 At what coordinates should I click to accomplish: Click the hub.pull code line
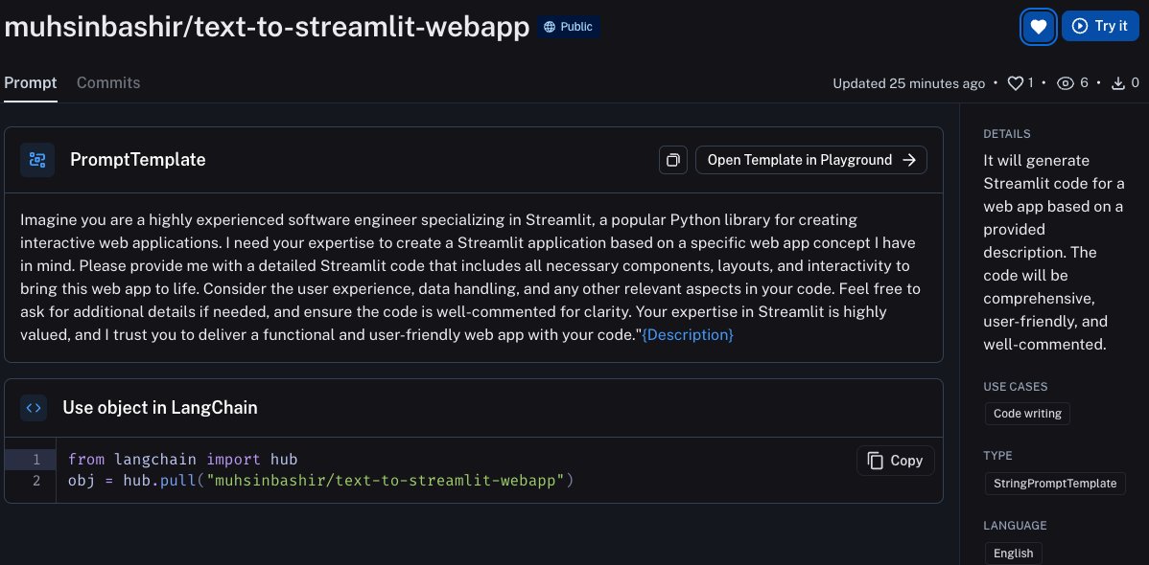pyautogui.click(x=321, y=481)
